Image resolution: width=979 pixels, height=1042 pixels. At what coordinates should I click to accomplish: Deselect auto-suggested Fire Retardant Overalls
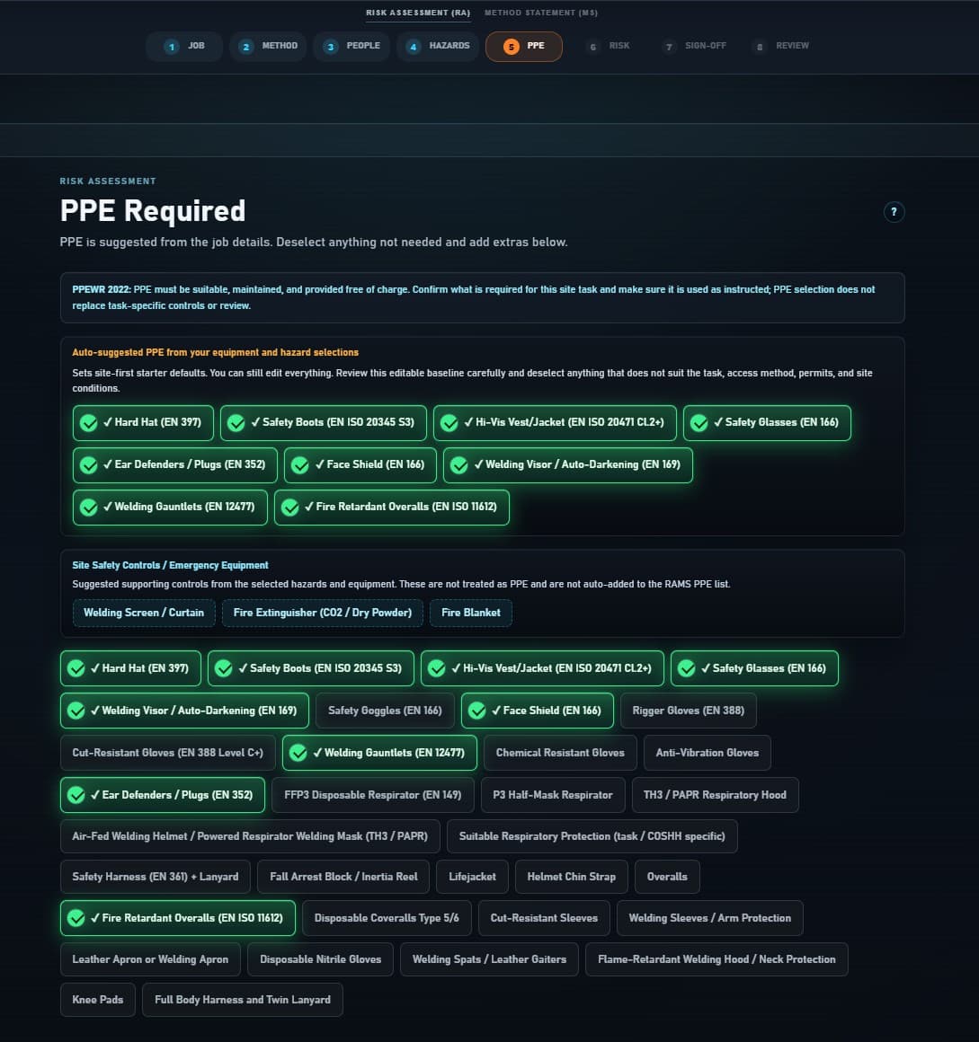point(392,508)
